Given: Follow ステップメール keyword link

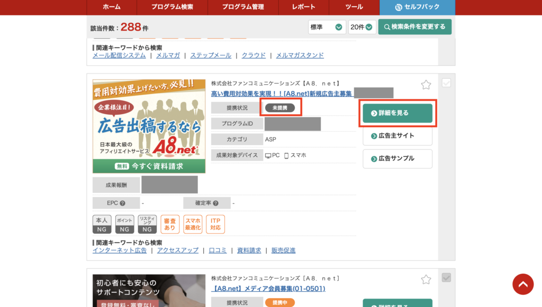Looking at the screenshot, I should point(211,55).
